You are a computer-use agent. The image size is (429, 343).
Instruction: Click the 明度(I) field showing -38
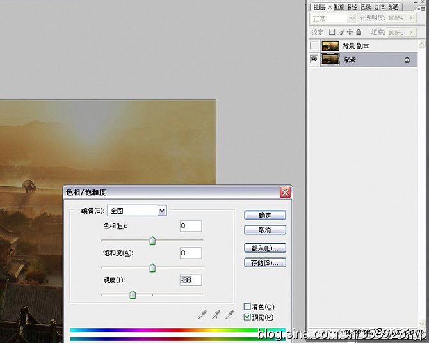[191, 280]
